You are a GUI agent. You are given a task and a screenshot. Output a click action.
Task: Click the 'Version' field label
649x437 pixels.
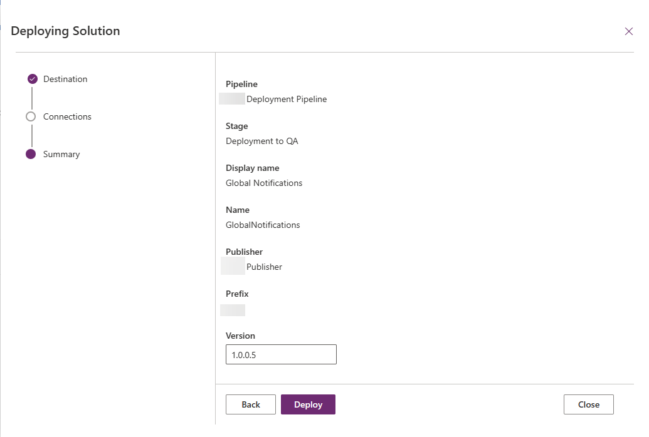pos(241,336)
